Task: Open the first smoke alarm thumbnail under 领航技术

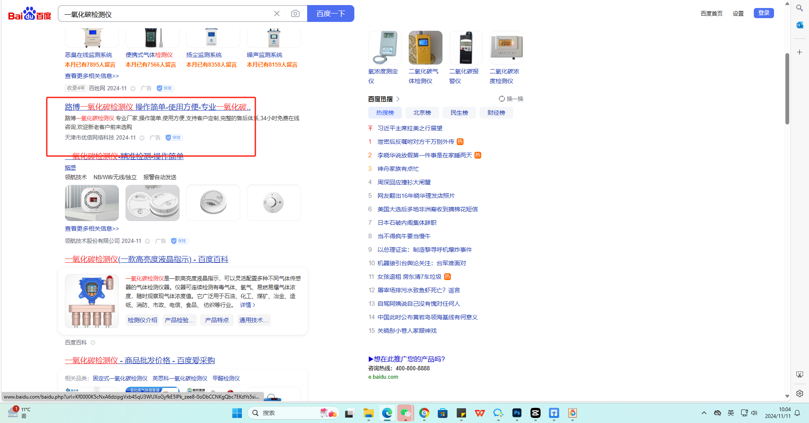Action: tap(92, 203)
